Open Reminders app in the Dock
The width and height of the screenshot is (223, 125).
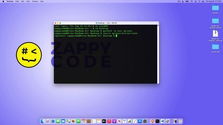pos(94,121)
